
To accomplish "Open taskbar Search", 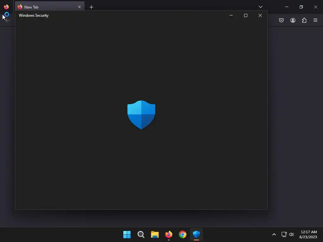I will tap(141, 234).
